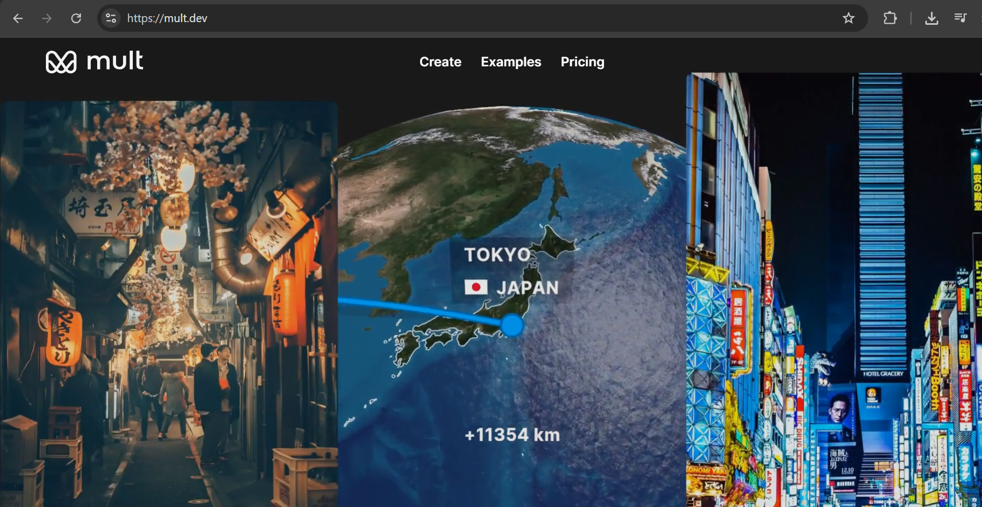Click the +11354 km distance text
The height and width of the screenshot is (507, 982).
(x=512, y=435)
